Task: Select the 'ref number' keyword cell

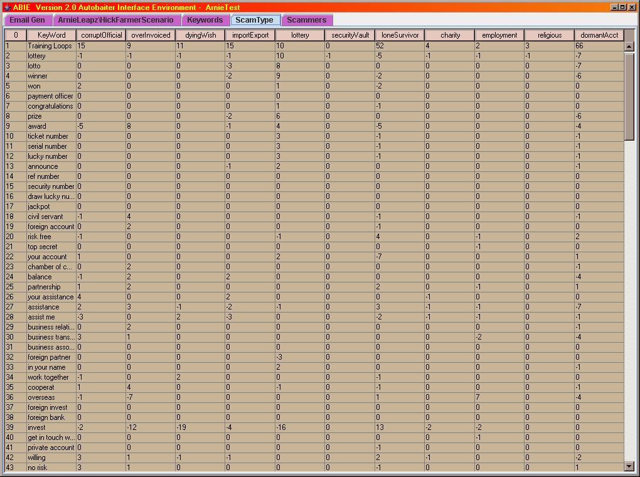Action: 51,176
